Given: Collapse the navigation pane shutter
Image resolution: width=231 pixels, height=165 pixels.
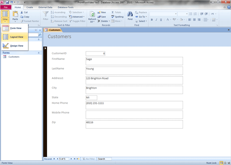Looking at the screenshot, I should point(40,30).
